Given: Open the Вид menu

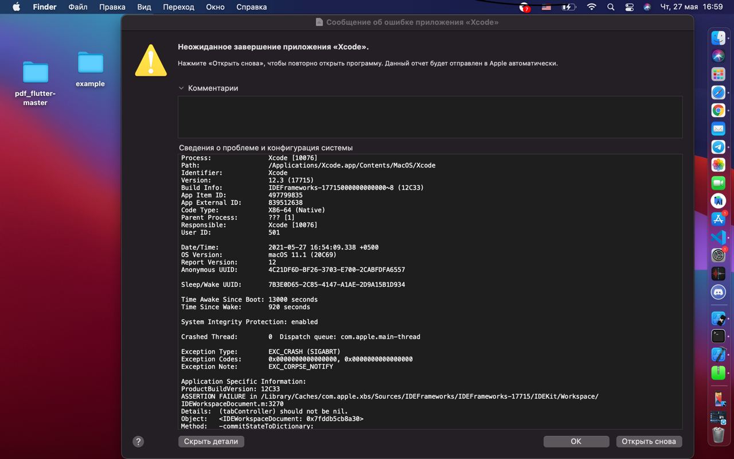Looking at the screenshot, I should [x=145, y=7].
